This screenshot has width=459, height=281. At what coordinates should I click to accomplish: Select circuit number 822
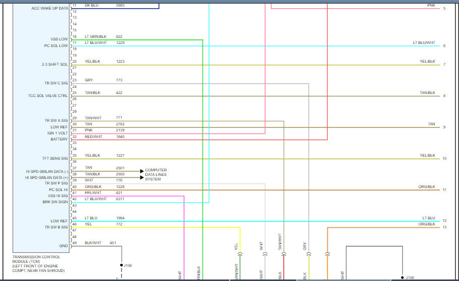click(x=119, y=36)
